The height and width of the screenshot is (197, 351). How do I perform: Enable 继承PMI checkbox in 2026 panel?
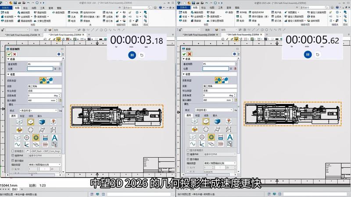[13, 155]
